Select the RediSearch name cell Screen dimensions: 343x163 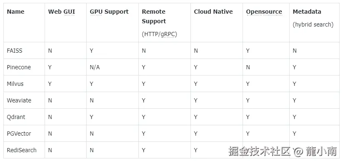click(x=22, y=150)
